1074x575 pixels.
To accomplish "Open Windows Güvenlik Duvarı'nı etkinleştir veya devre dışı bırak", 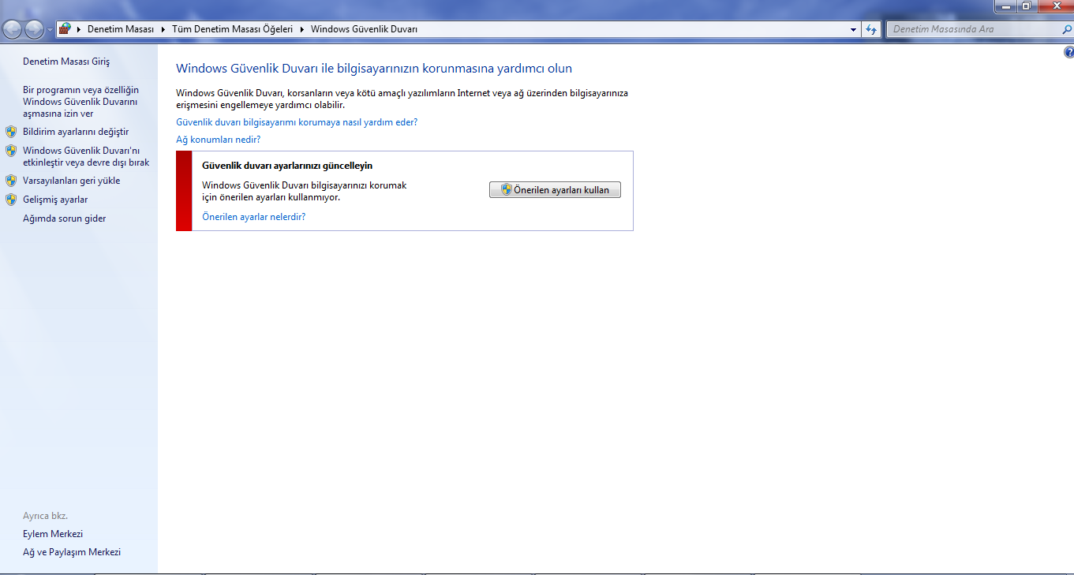I will pyautogui.click(x=86, y=156).
